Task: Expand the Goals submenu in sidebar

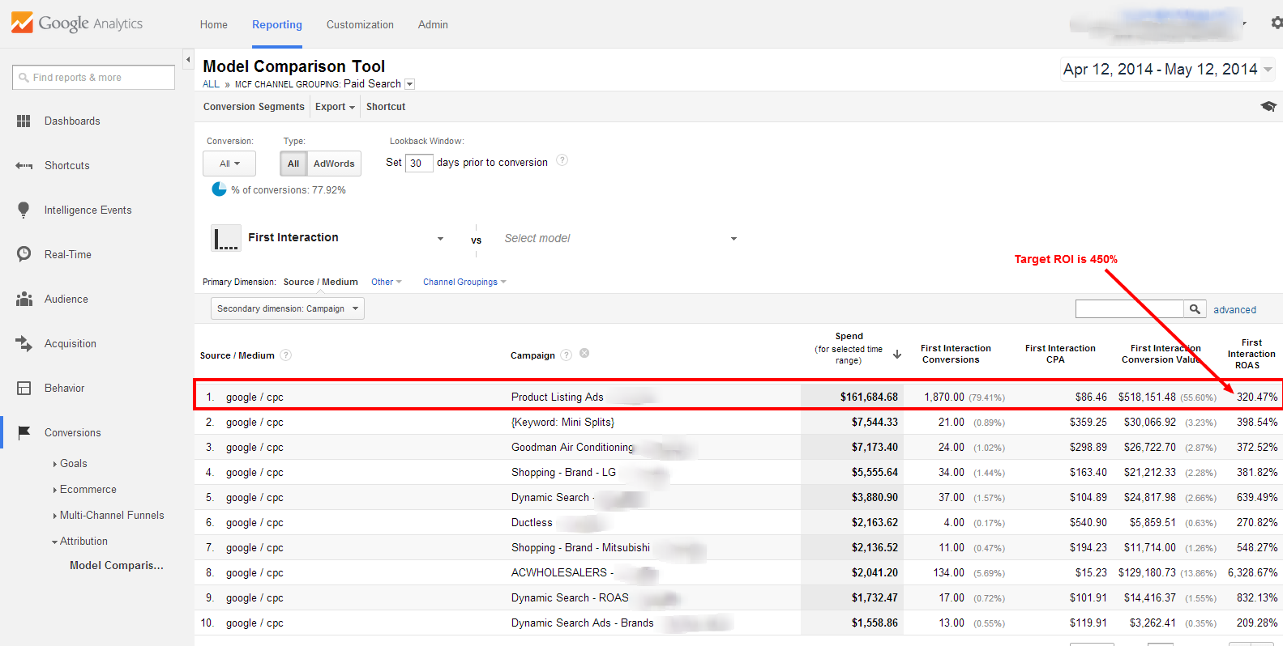Action: pyautogui.click(x=73, y=464)
